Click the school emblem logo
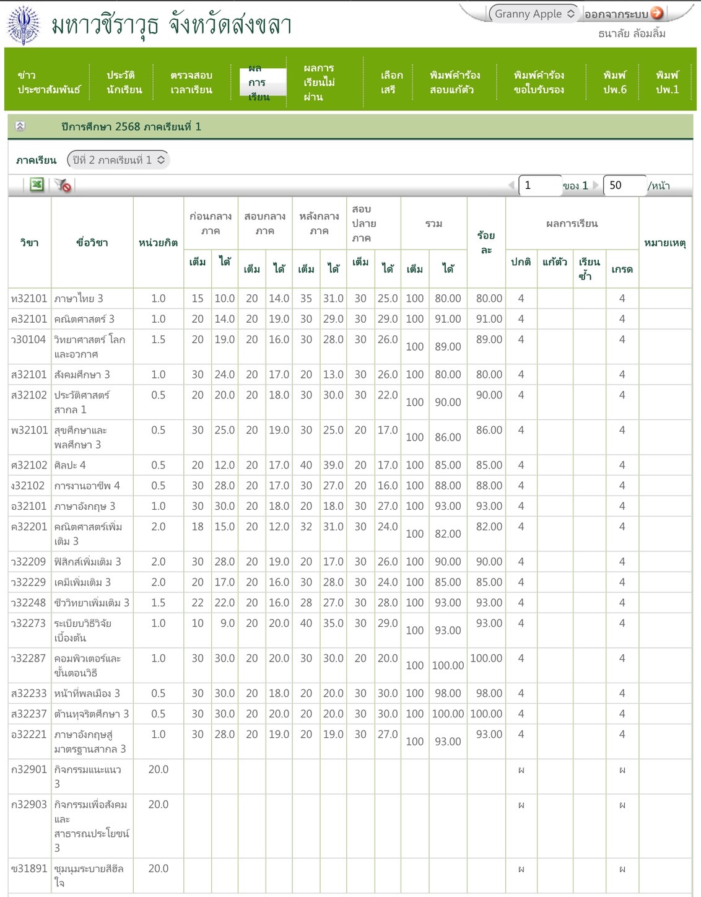 coord(24,25)
